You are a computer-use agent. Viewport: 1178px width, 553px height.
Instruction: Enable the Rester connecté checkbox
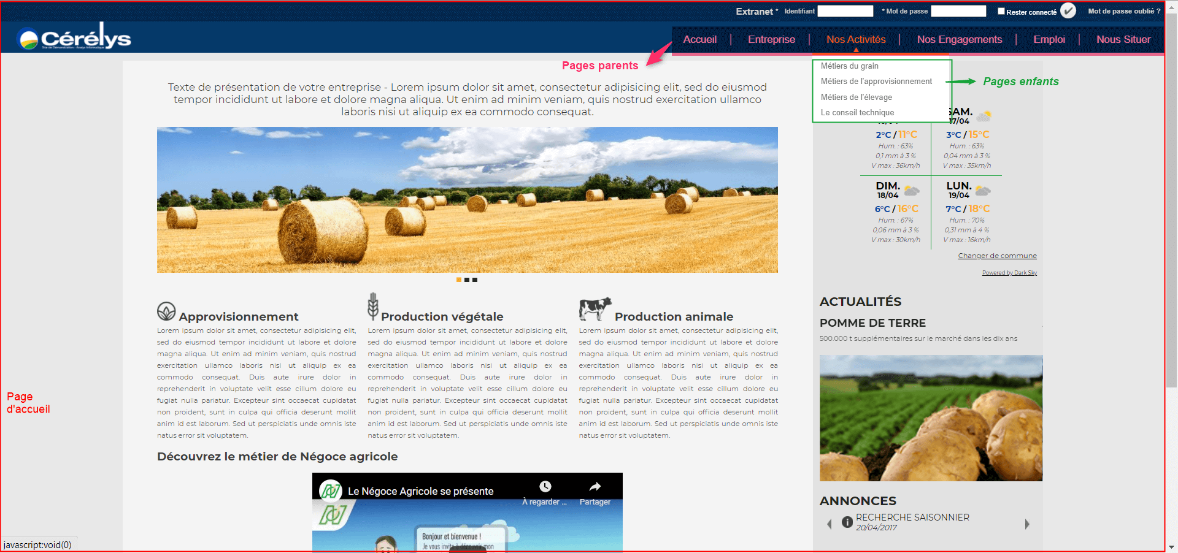tap(1001, 11)
